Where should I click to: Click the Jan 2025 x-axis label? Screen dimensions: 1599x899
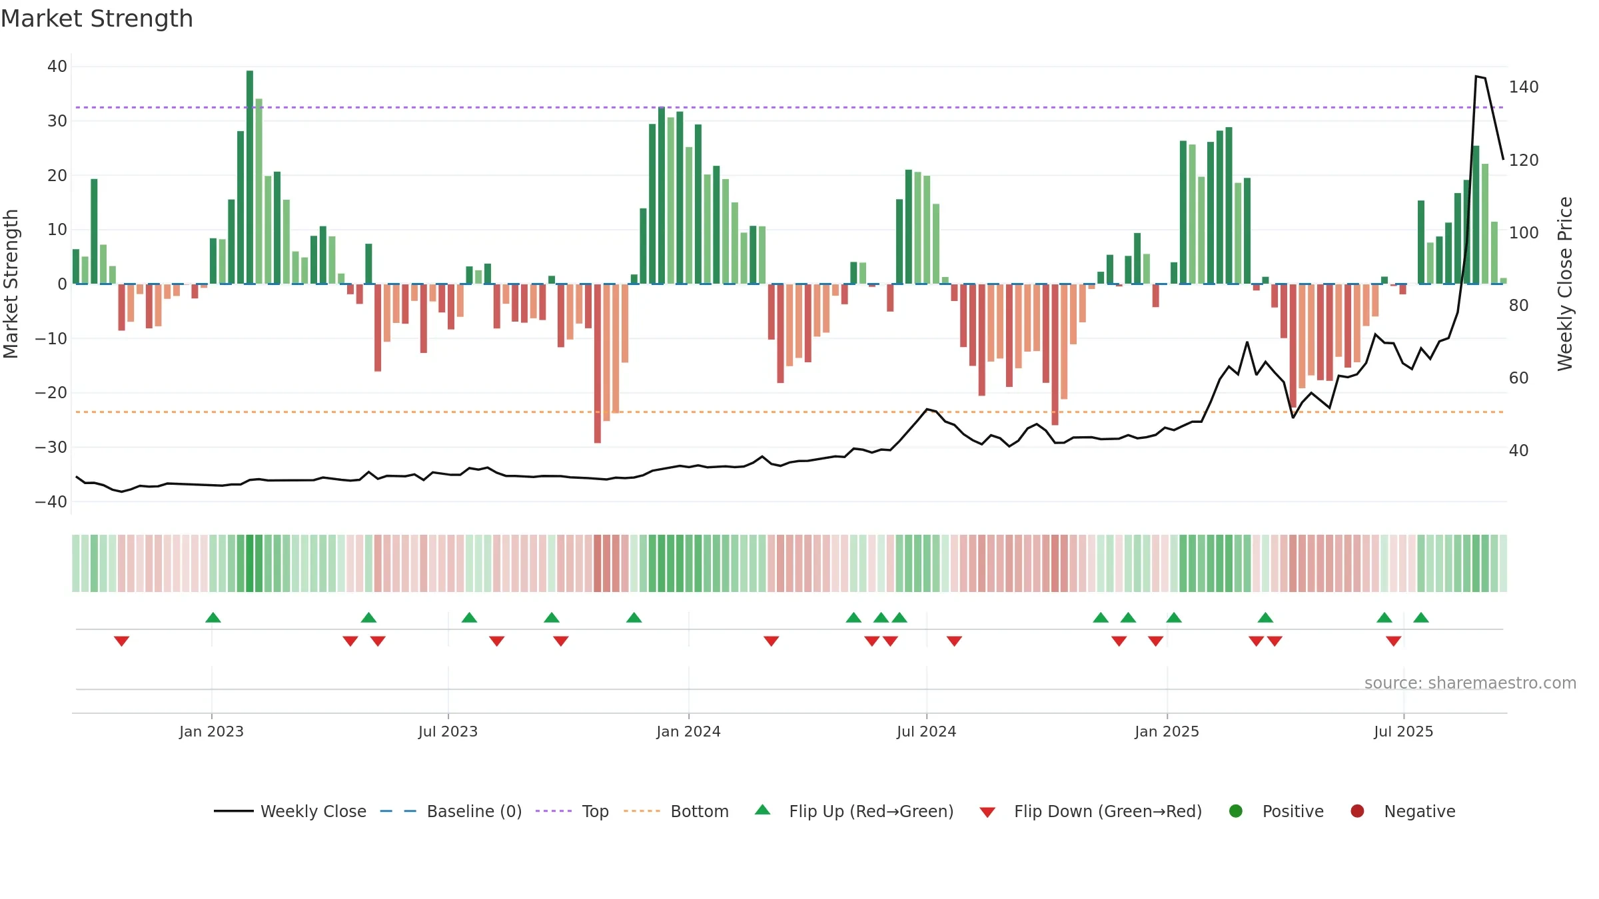(x=1167, y=732)
